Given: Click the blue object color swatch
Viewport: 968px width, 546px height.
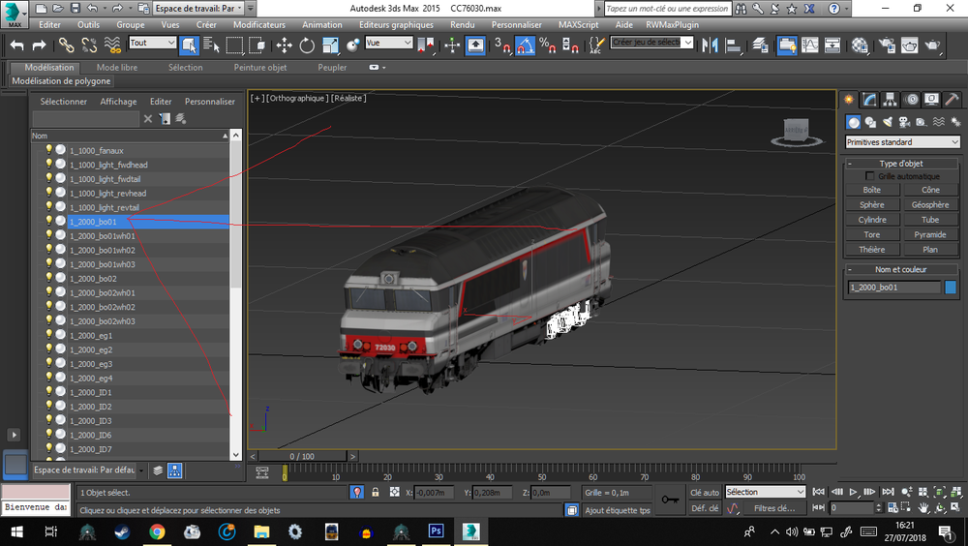Looking at the screenshot, I should pyautogui.click(x=951, y=288).
